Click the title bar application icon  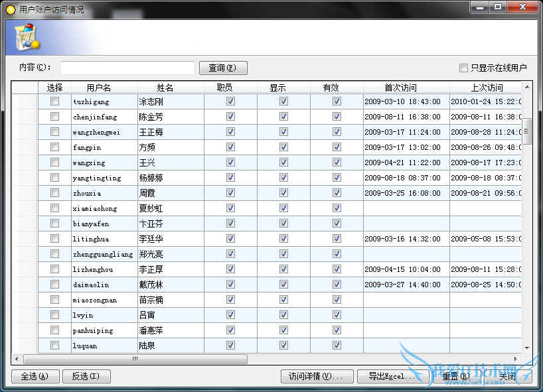(x=11, y=10)
